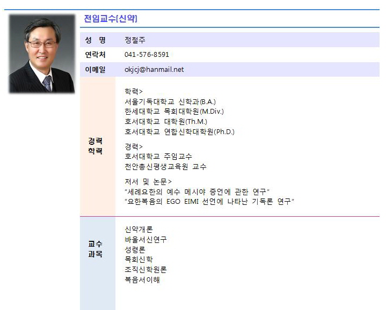Image resolution: width=386 pixels, height=310 pixels.
Task: Click the heading 전임교수(신약)
Action: (x=111, y=18)
